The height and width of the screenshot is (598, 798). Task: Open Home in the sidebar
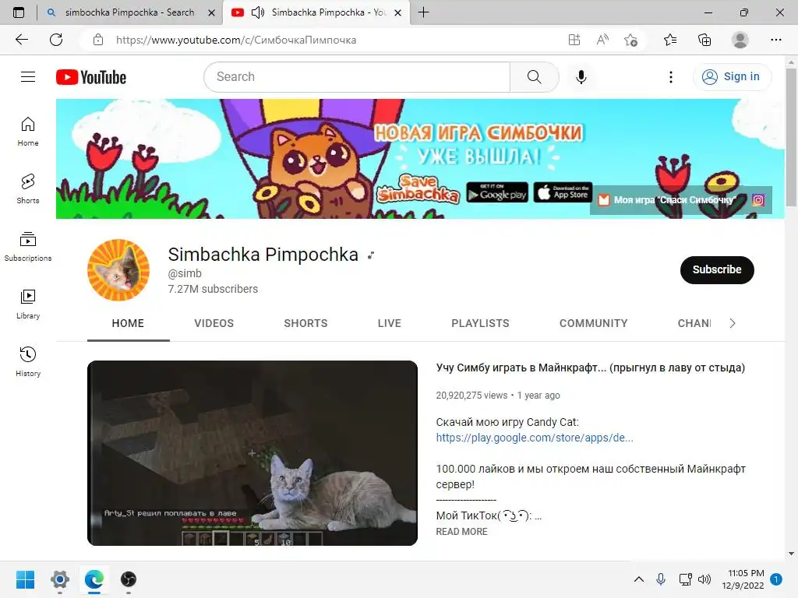pyautogui.click(x=28, y=131)
